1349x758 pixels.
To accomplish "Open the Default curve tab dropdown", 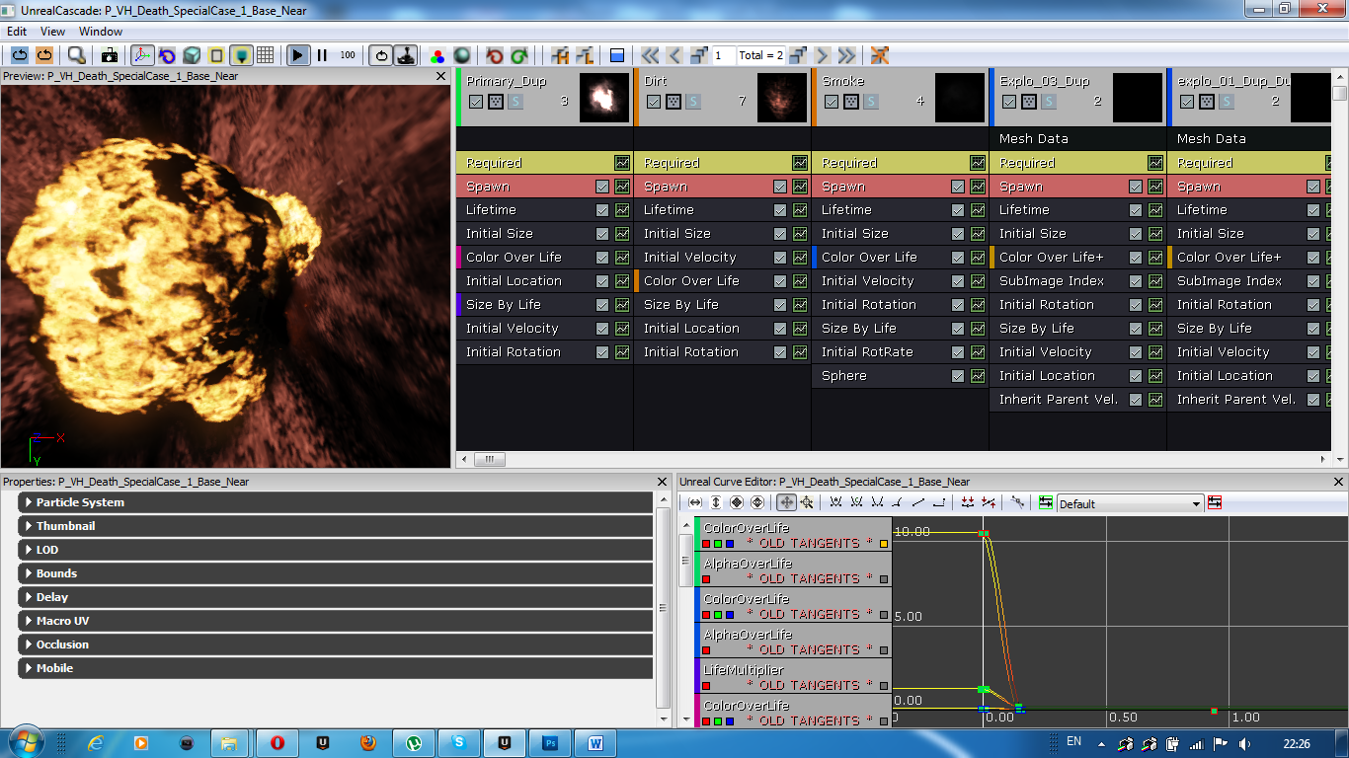I will point(1130,503).
